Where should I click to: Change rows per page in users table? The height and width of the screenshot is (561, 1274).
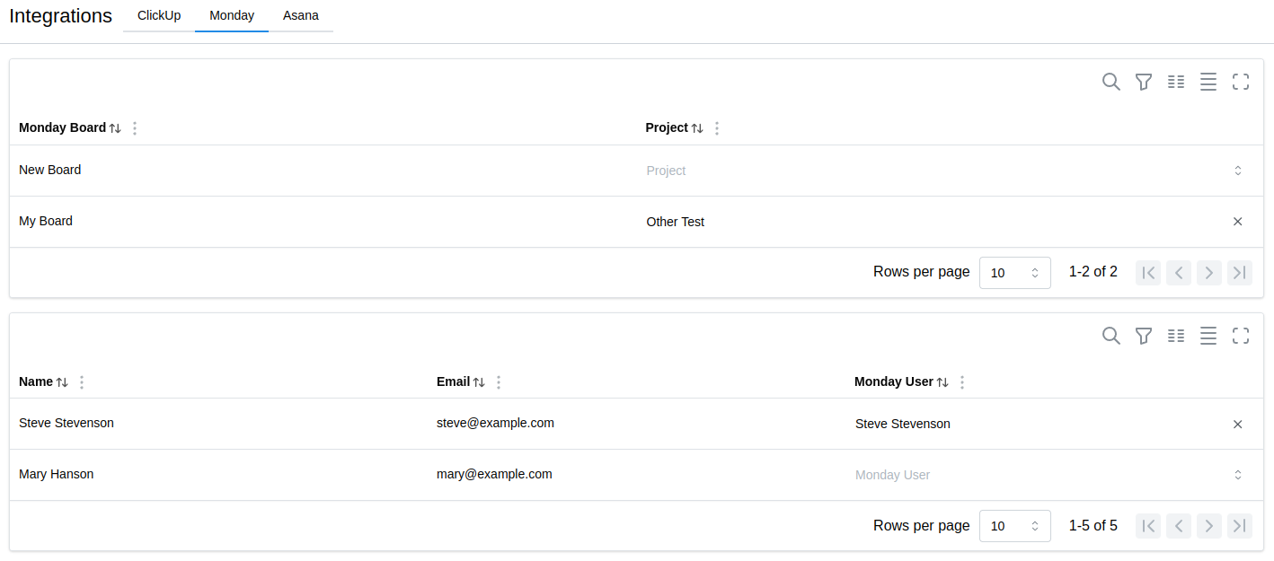[x=1015, y=526]
